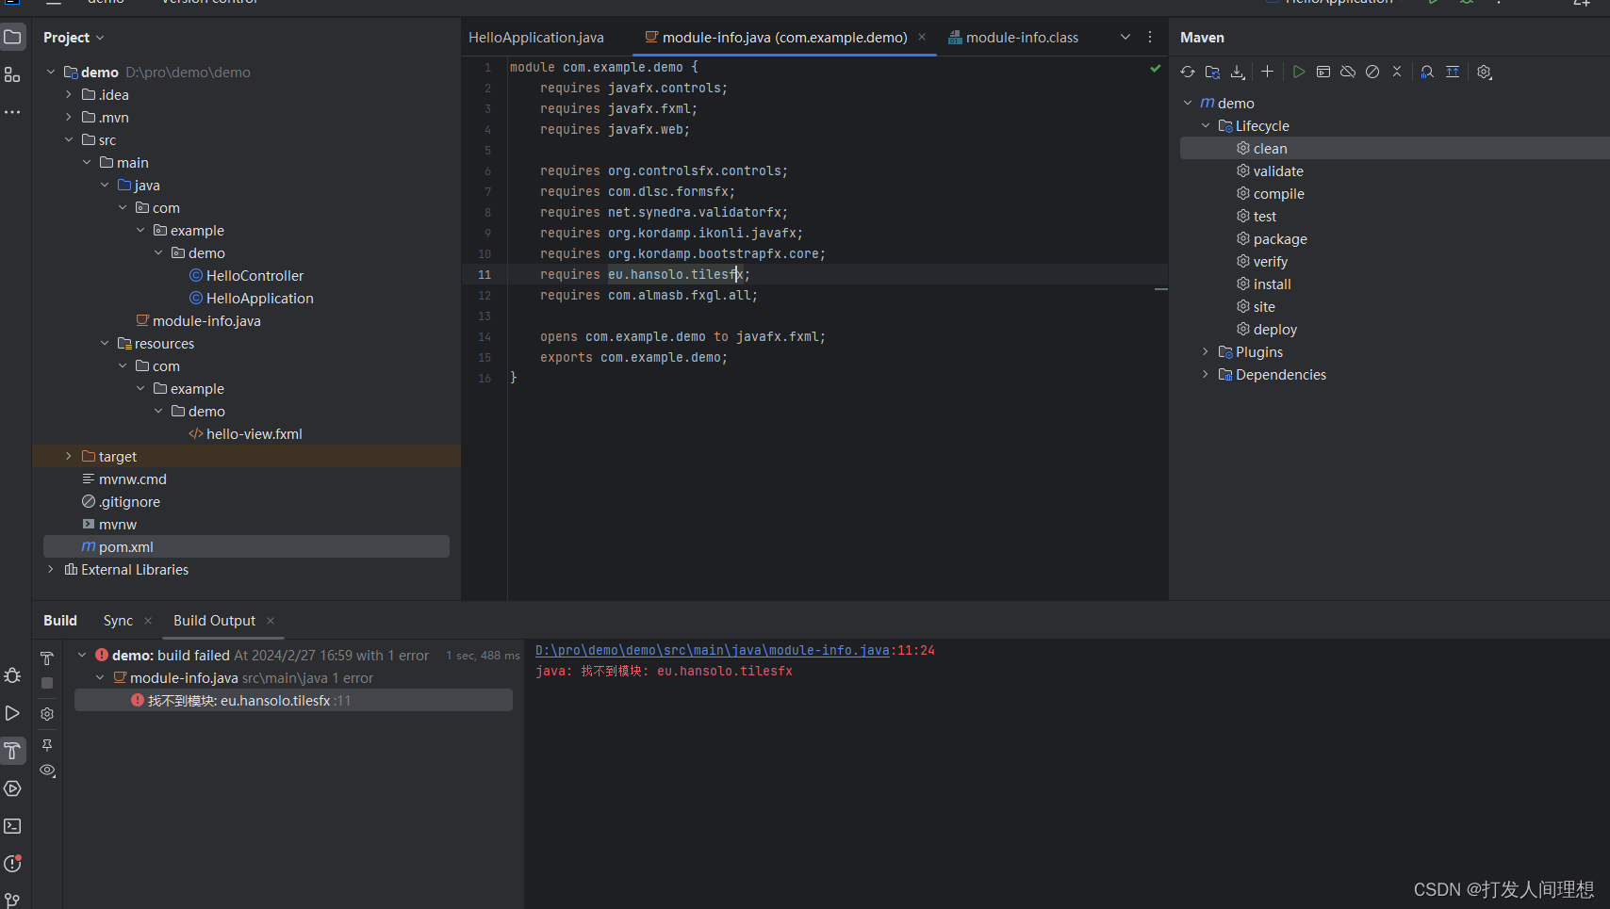Pin the Build Output panel

[x=47, y=745]
